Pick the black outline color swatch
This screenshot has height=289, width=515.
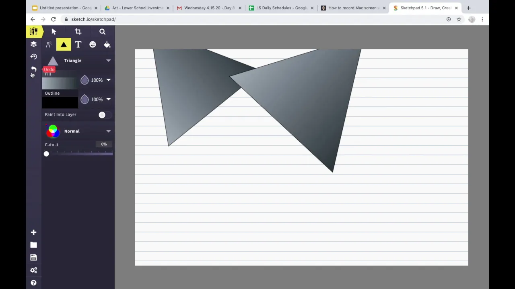(x=60, y=102)
